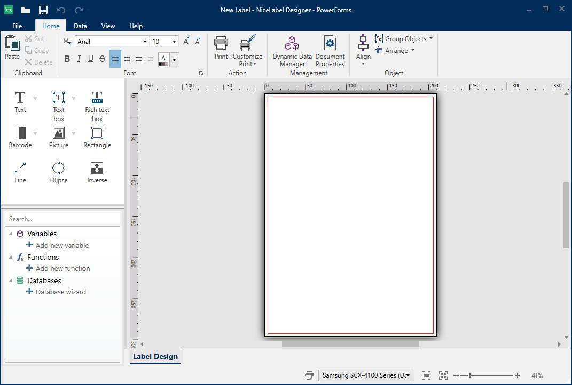Zoom in with the plus button
Image resolution: width=572 pixels, height=385 pixels.
pos(518,375)
